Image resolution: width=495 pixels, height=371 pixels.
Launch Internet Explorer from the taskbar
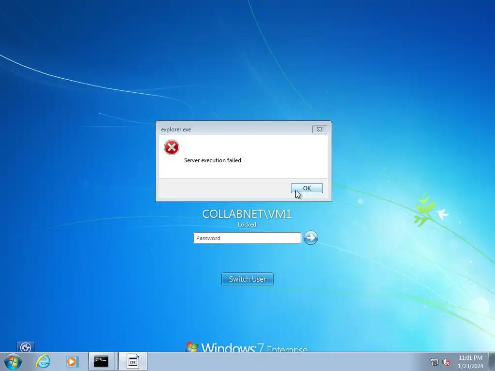click(x=43, y=361)
